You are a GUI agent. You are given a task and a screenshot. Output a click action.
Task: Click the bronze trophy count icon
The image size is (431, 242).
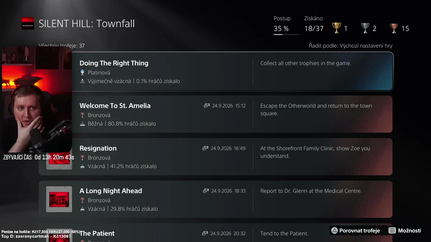tap(394, 28)
